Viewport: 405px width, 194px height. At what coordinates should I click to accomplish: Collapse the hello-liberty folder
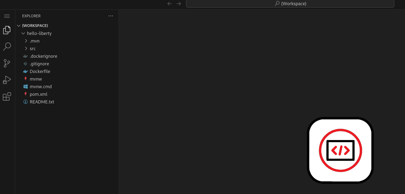coord(67,33)
